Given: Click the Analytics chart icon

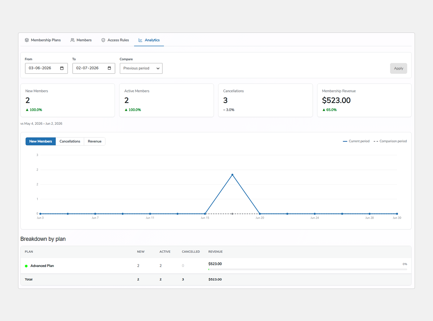Looking at the screenshot, I should 140,40.
